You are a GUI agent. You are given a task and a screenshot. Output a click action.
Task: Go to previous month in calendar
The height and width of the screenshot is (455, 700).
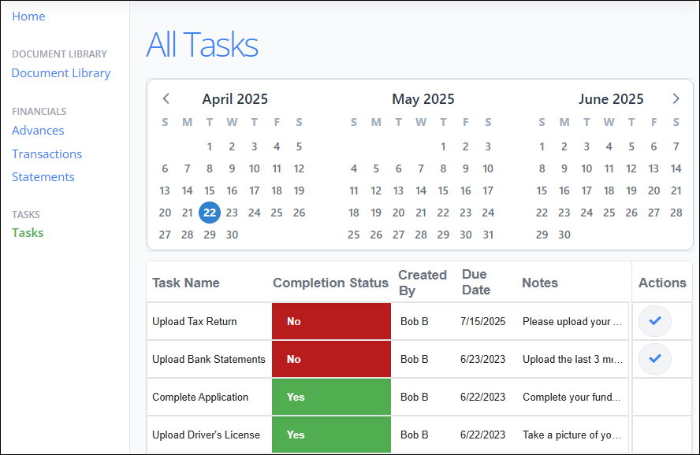tap(166, 99)
